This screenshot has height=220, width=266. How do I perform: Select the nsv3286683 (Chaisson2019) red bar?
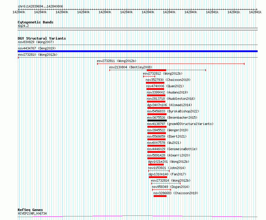(160, 196)
